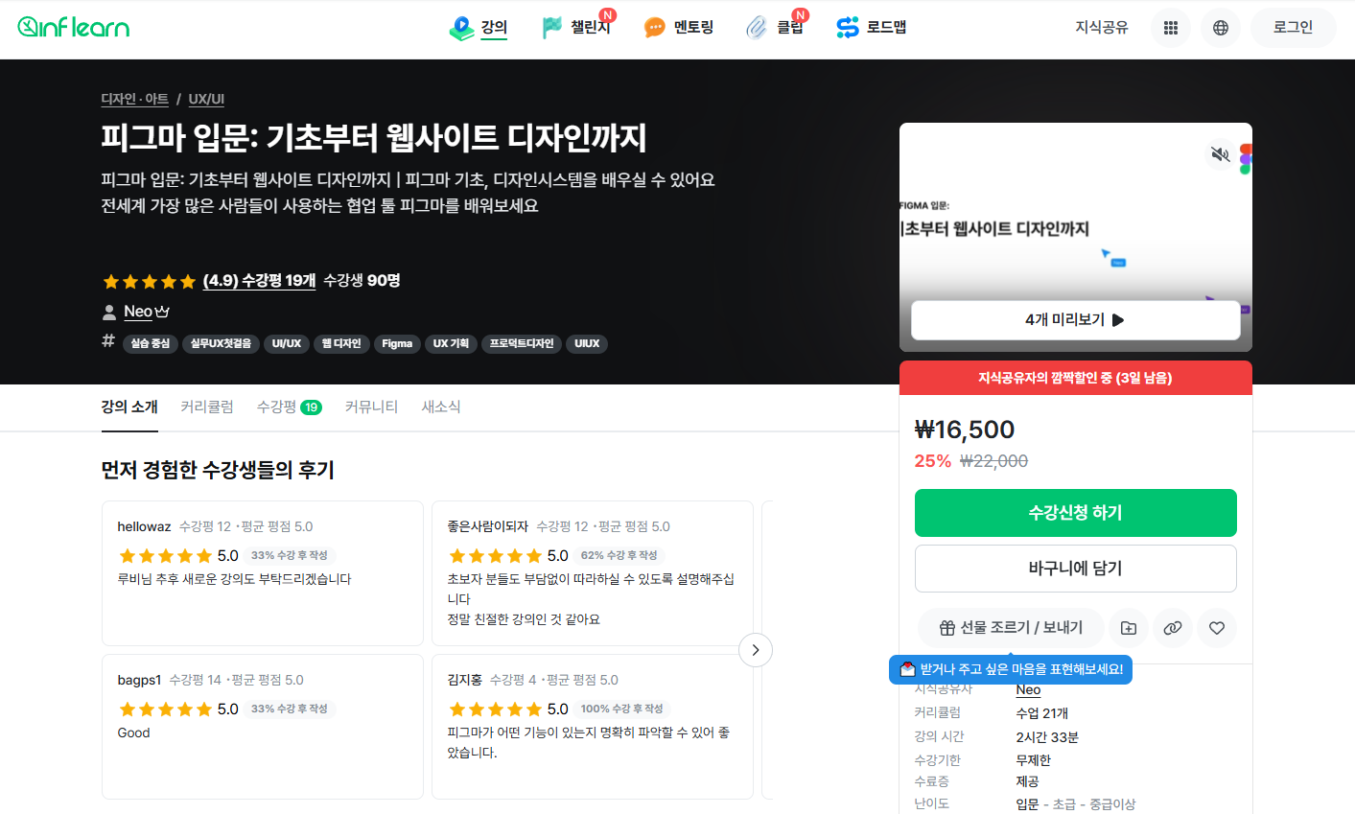Open the 좋은사람이되자 review card
Image resolution: width=1355 pixels, height=814 pixels.
593,573
